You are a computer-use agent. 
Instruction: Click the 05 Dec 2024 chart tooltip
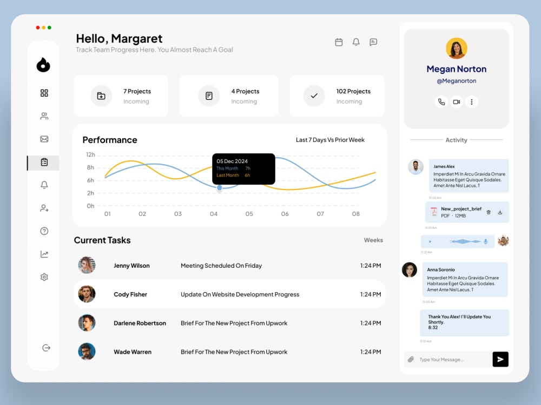[243, 168]
